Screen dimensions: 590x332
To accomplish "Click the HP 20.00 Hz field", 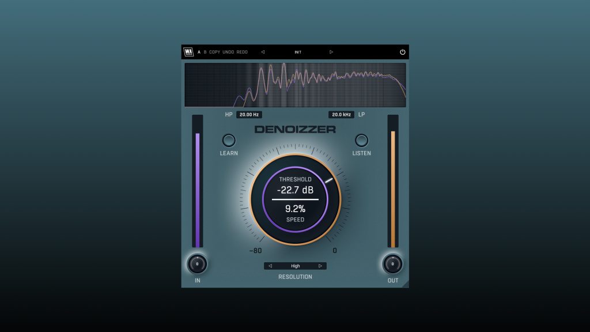I will [249, 115].
